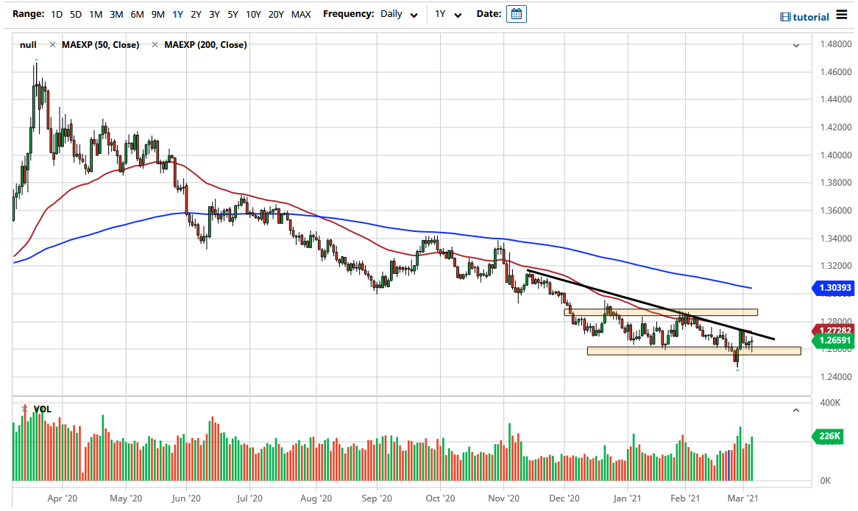Click the null legend label
The image size is (858, 511).
(x=28, y=44)
